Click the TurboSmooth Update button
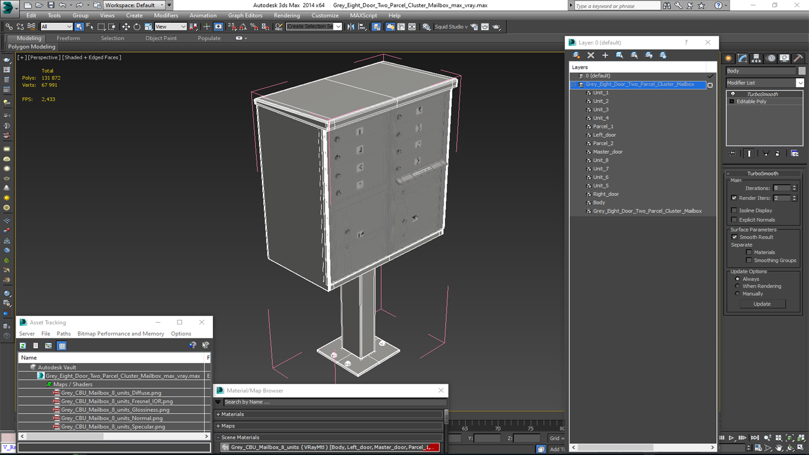Viewport: 809px width, 455px height. (x=762, y=304)
